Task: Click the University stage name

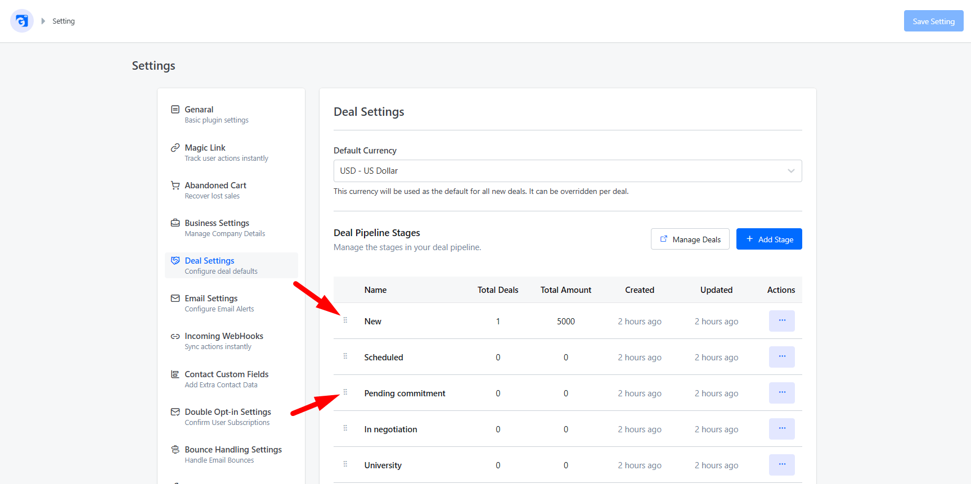Action: [383, 465]
